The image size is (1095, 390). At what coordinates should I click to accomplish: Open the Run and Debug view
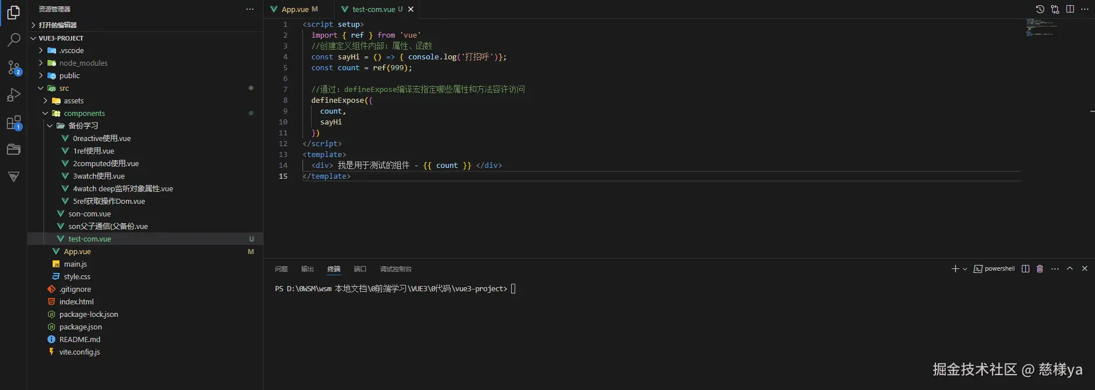pos(14,95)
